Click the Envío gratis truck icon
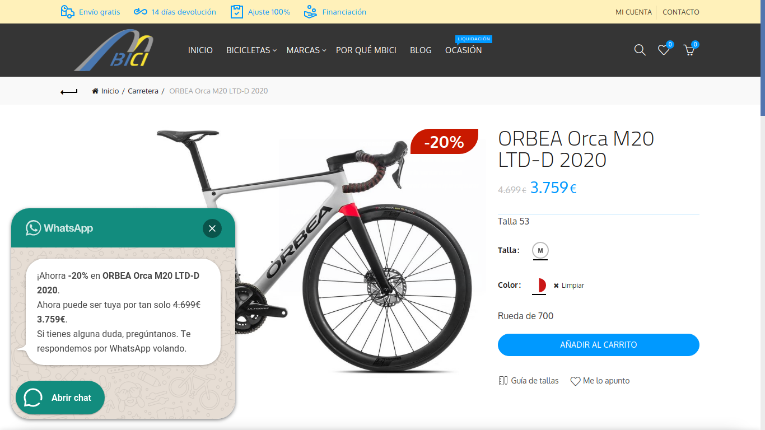The image size is (765, 430). [x=68, y=12]
